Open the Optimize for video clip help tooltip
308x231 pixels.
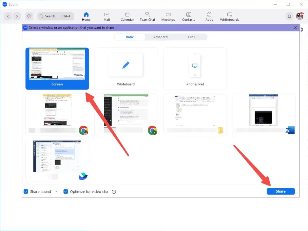114,191
